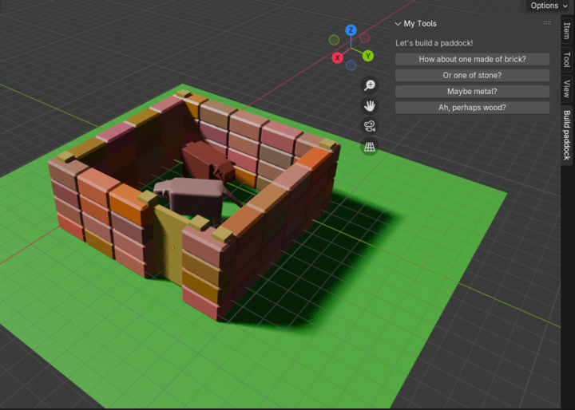Click the 'Maybe metal?' button

[x=472, y=92]
